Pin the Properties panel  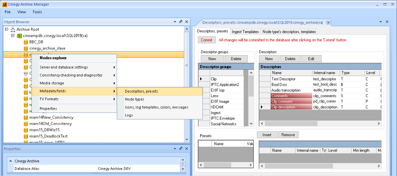click(181, 149)
